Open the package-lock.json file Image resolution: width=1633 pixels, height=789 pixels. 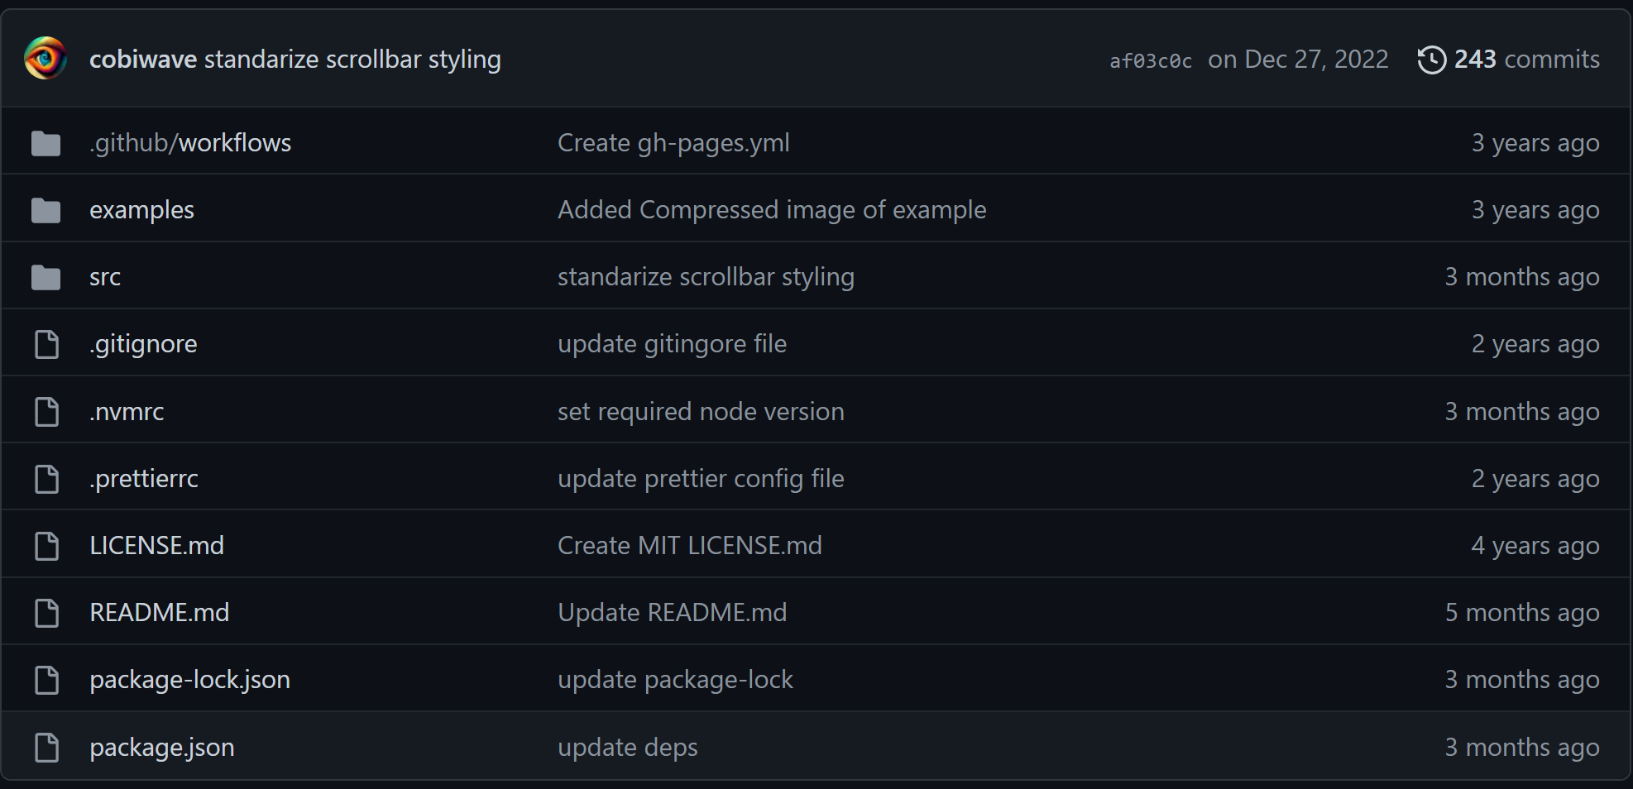click(189, 680)
